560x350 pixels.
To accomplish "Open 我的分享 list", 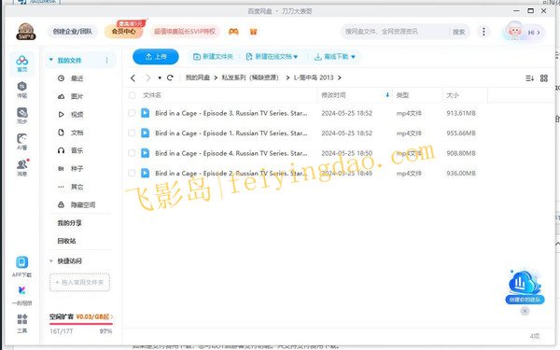I will pyautogui.click(x=70, y=223).
